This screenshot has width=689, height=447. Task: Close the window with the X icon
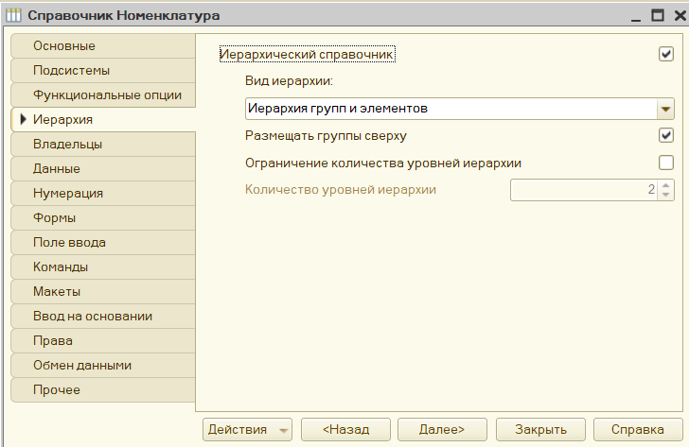point(680,15)
